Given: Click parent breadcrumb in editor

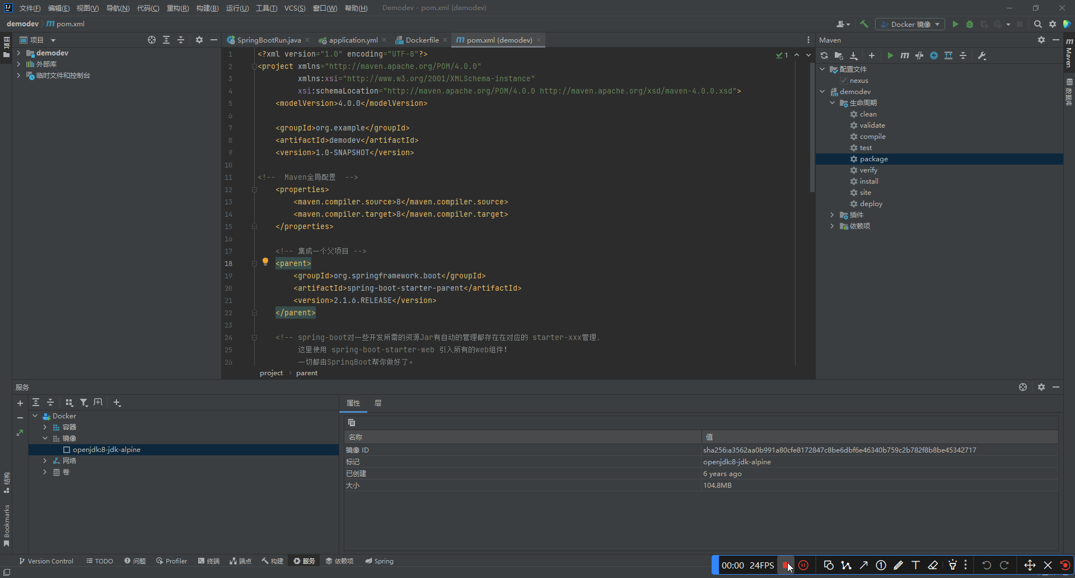Looking at the screenshot, I should point(307,373).
